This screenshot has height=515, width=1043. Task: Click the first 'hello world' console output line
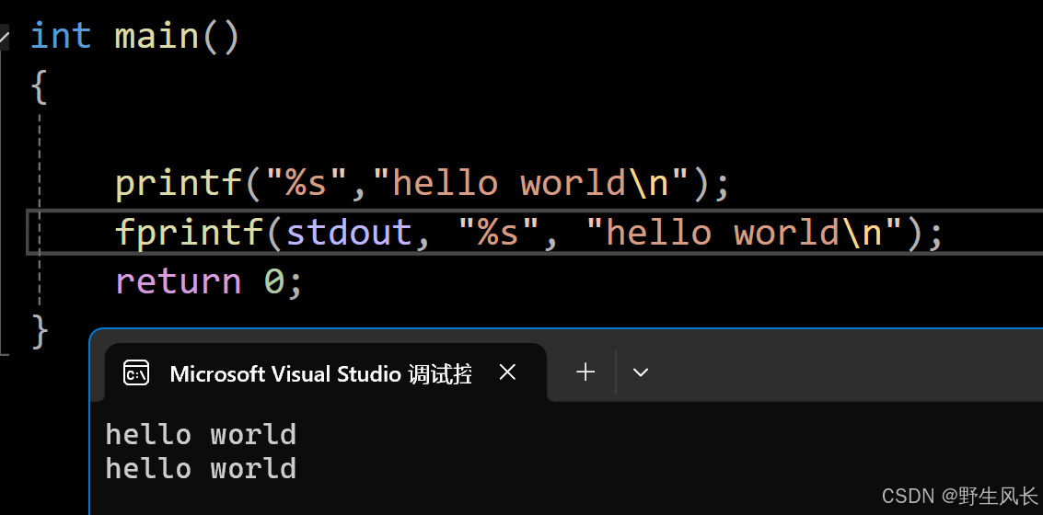pyautogui.click(x=201, y=435)
